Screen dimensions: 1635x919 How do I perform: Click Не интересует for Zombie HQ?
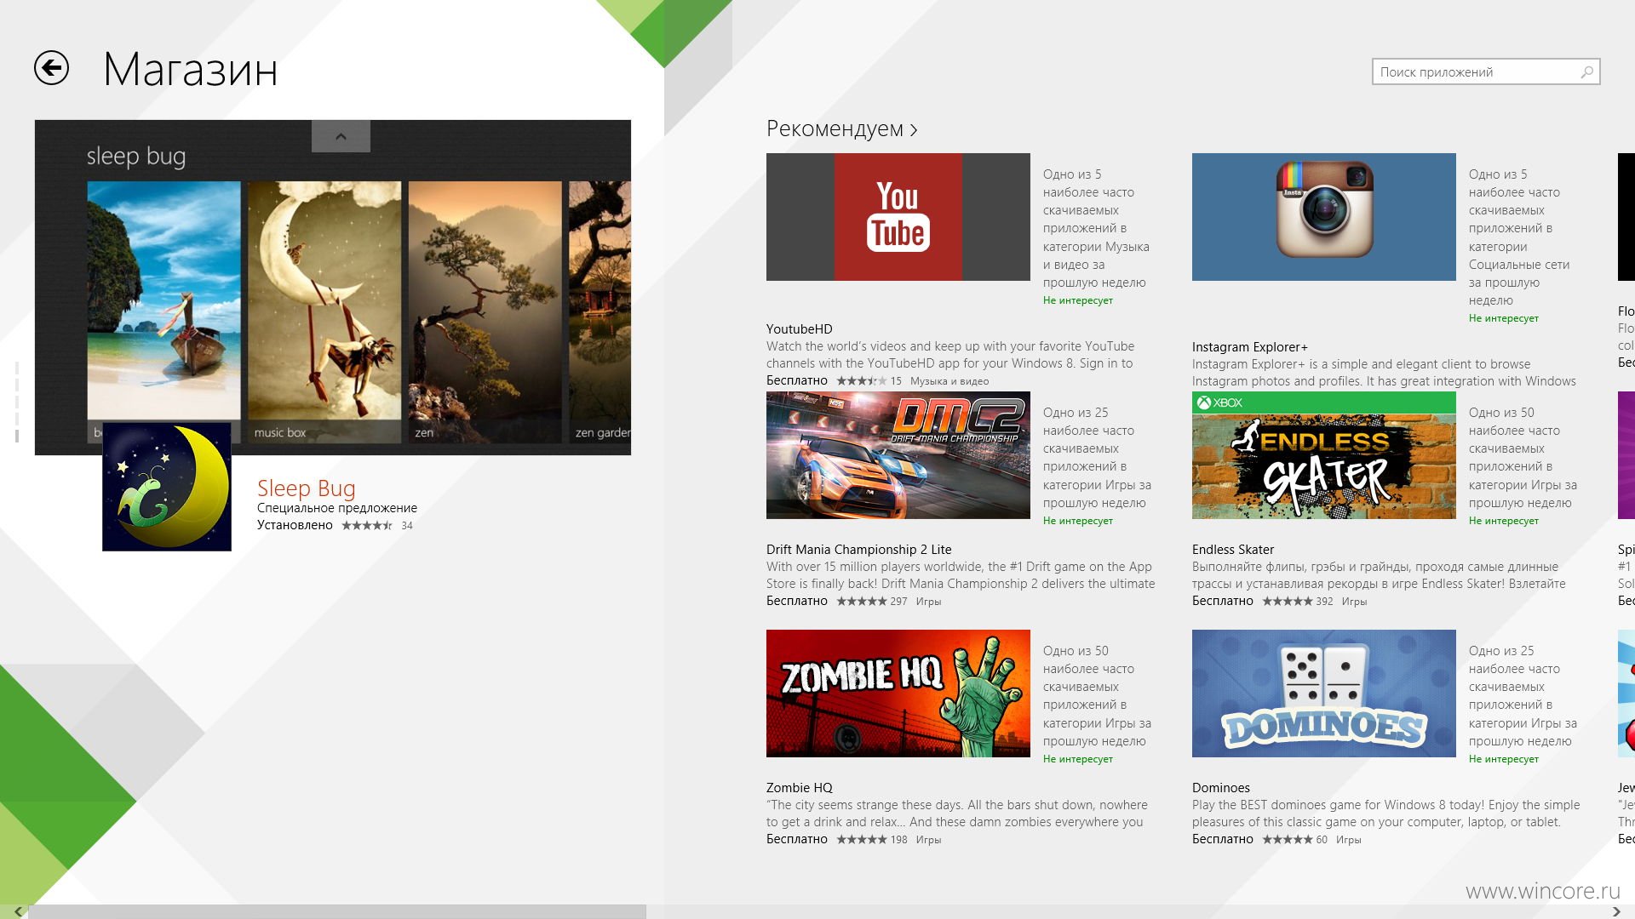tap(1078, 759)
